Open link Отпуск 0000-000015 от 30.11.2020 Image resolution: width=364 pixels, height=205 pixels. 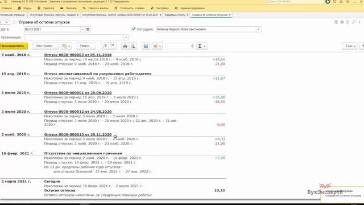point(78,134)
